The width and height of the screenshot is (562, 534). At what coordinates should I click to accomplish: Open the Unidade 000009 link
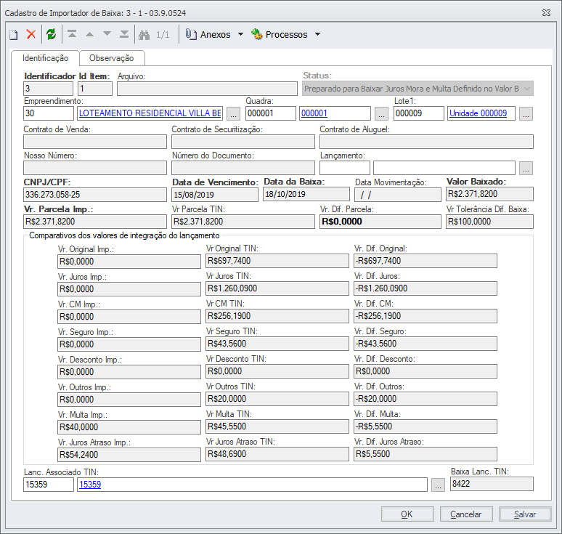(x=478, y=113)
